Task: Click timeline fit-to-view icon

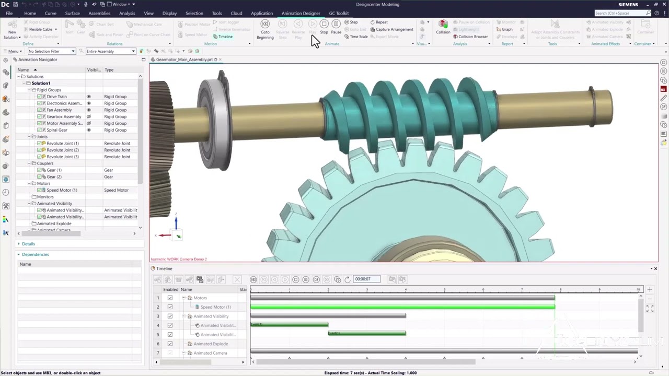Action: [x=650, y=310]
